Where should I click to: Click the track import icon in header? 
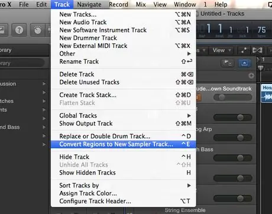coord(227,63)
